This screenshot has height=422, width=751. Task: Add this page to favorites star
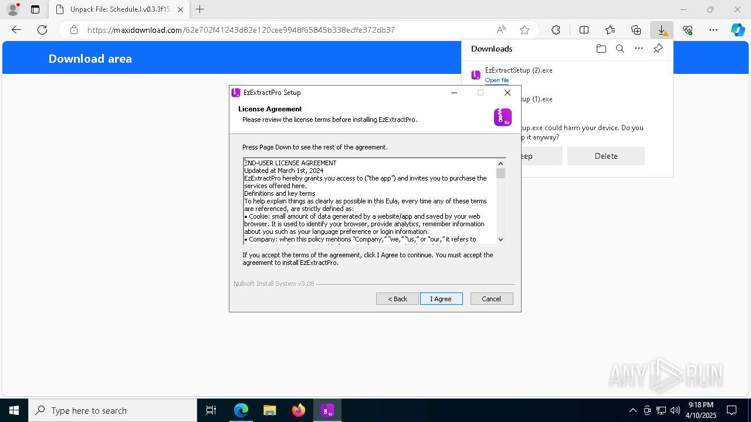525,30
